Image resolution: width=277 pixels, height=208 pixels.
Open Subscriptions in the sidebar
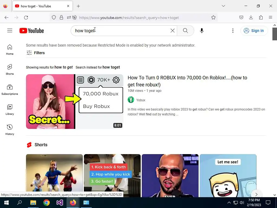[10, 90]
